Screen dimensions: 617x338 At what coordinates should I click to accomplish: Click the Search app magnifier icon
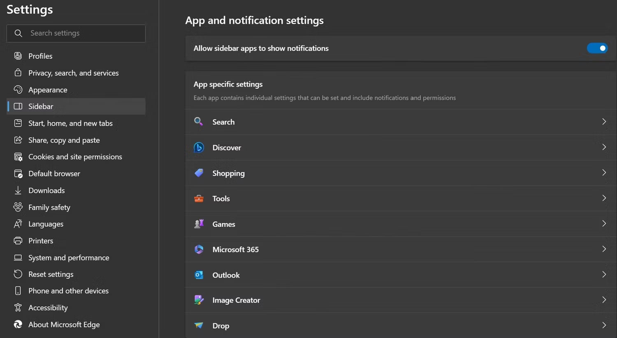point(199,122)
